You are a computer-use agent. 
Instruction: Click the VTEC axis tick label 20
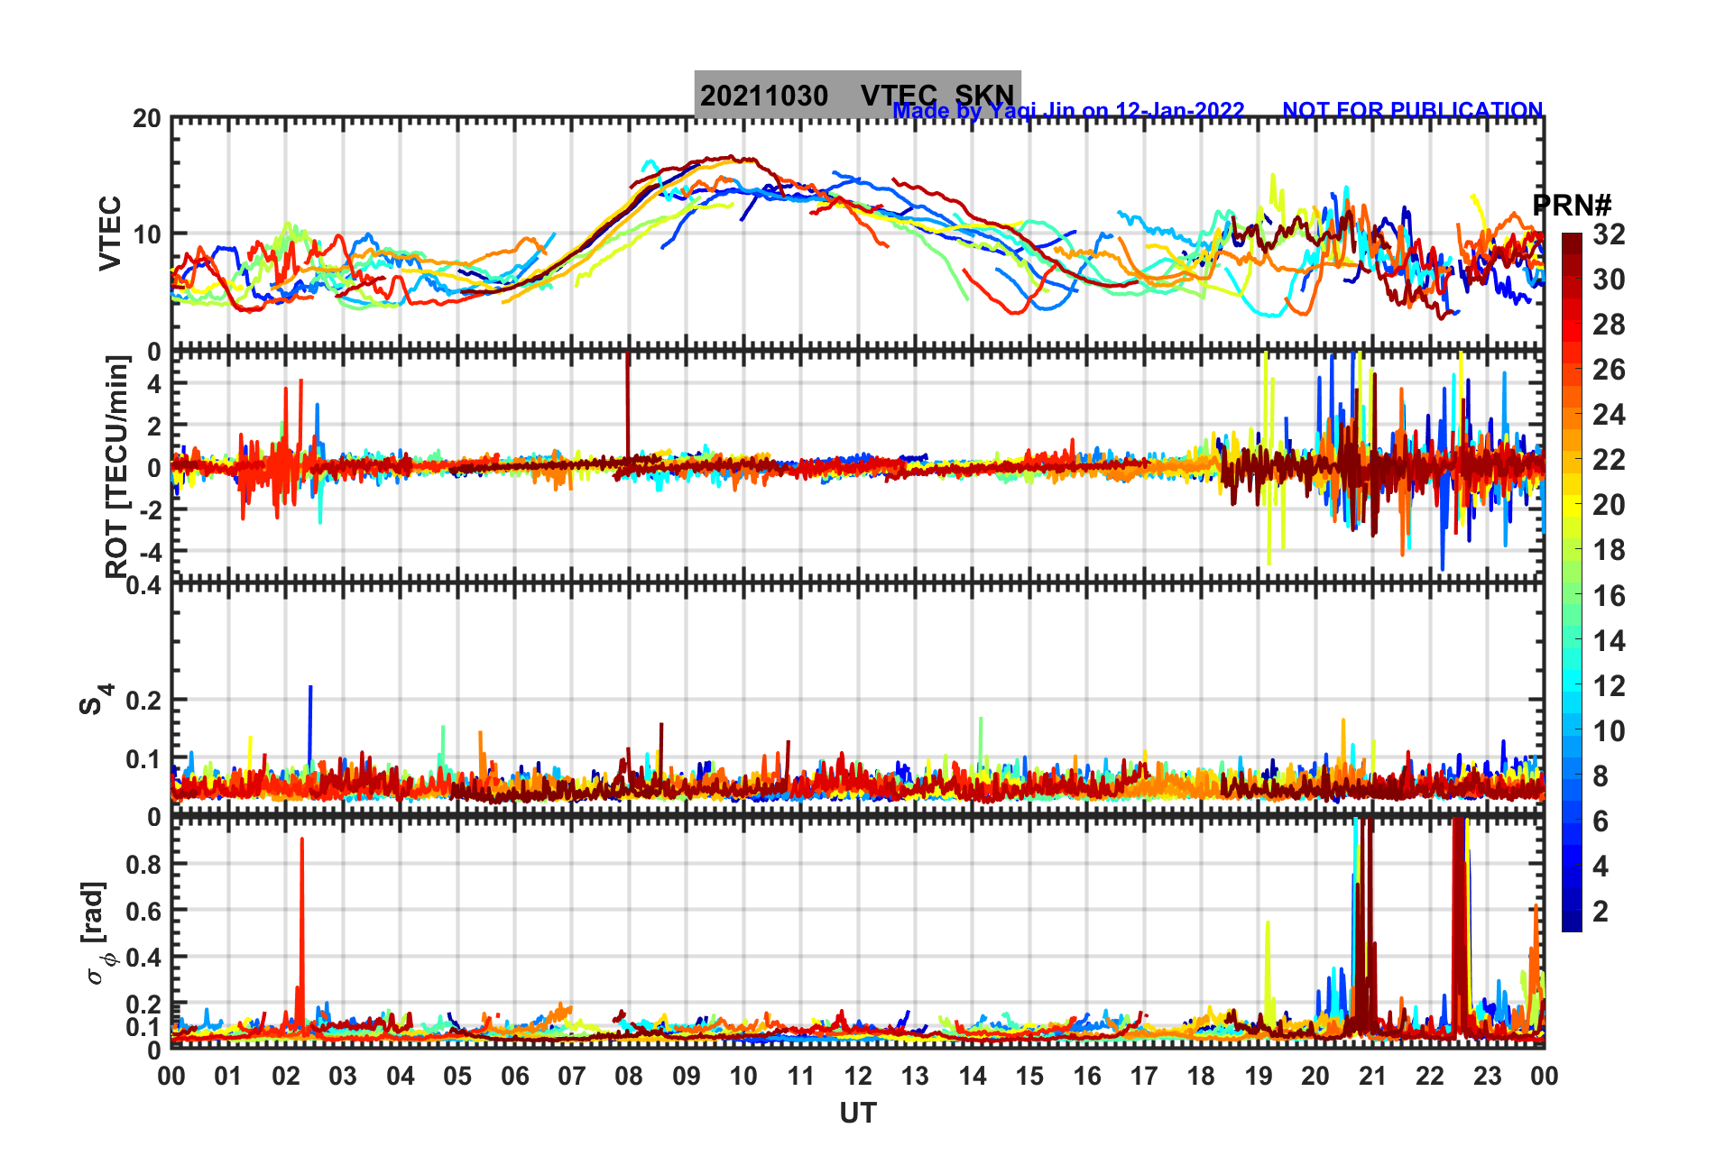[x=147, y=119]
